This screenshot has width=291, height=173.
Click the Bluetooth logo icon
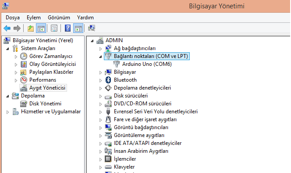coord(108,80)
